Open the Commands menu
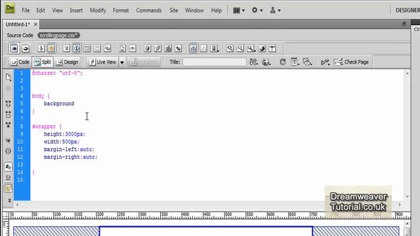The height and width of the screenshot is (236, 420). tap(149, 10)
